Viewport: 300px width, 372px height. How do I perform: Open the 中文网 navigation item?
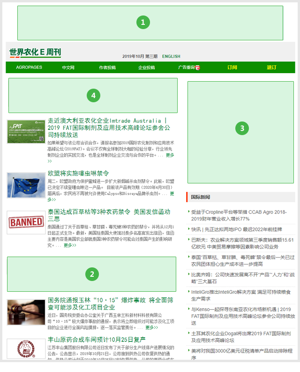68,68
